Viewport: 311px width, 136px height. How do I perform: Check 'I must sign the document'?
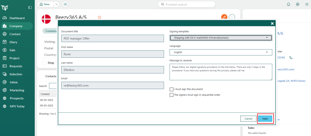172,90
